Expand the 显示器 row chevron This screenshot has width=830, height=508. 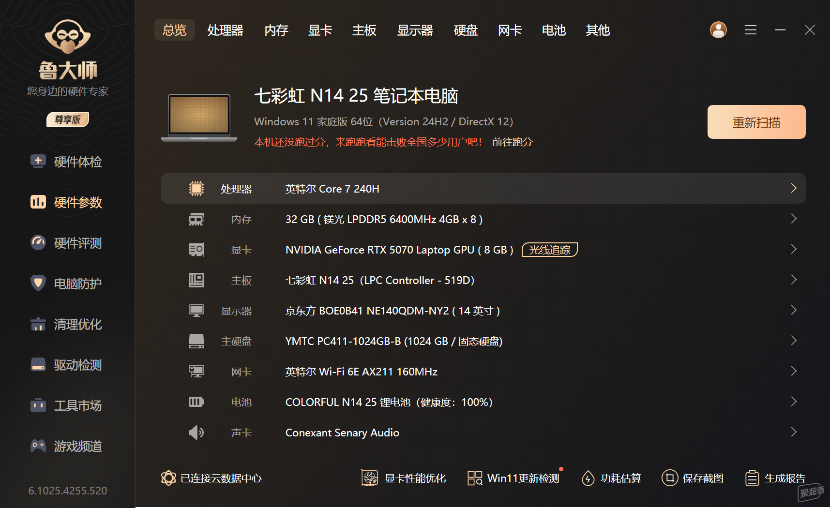(794, 310)
